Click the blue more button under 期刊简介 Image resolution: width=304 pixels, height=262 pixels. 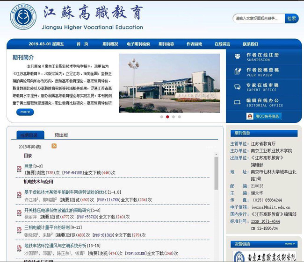point(25,112)
